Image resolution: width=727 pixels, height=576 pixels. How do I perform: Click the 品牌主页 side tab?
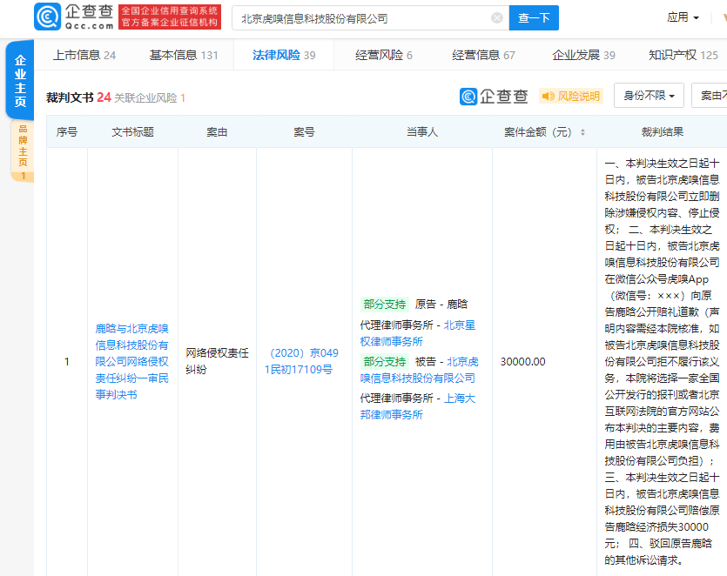(23, 152)
